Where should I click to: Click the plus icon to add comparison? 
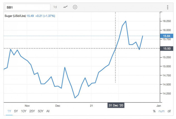[x=75, y=7]
